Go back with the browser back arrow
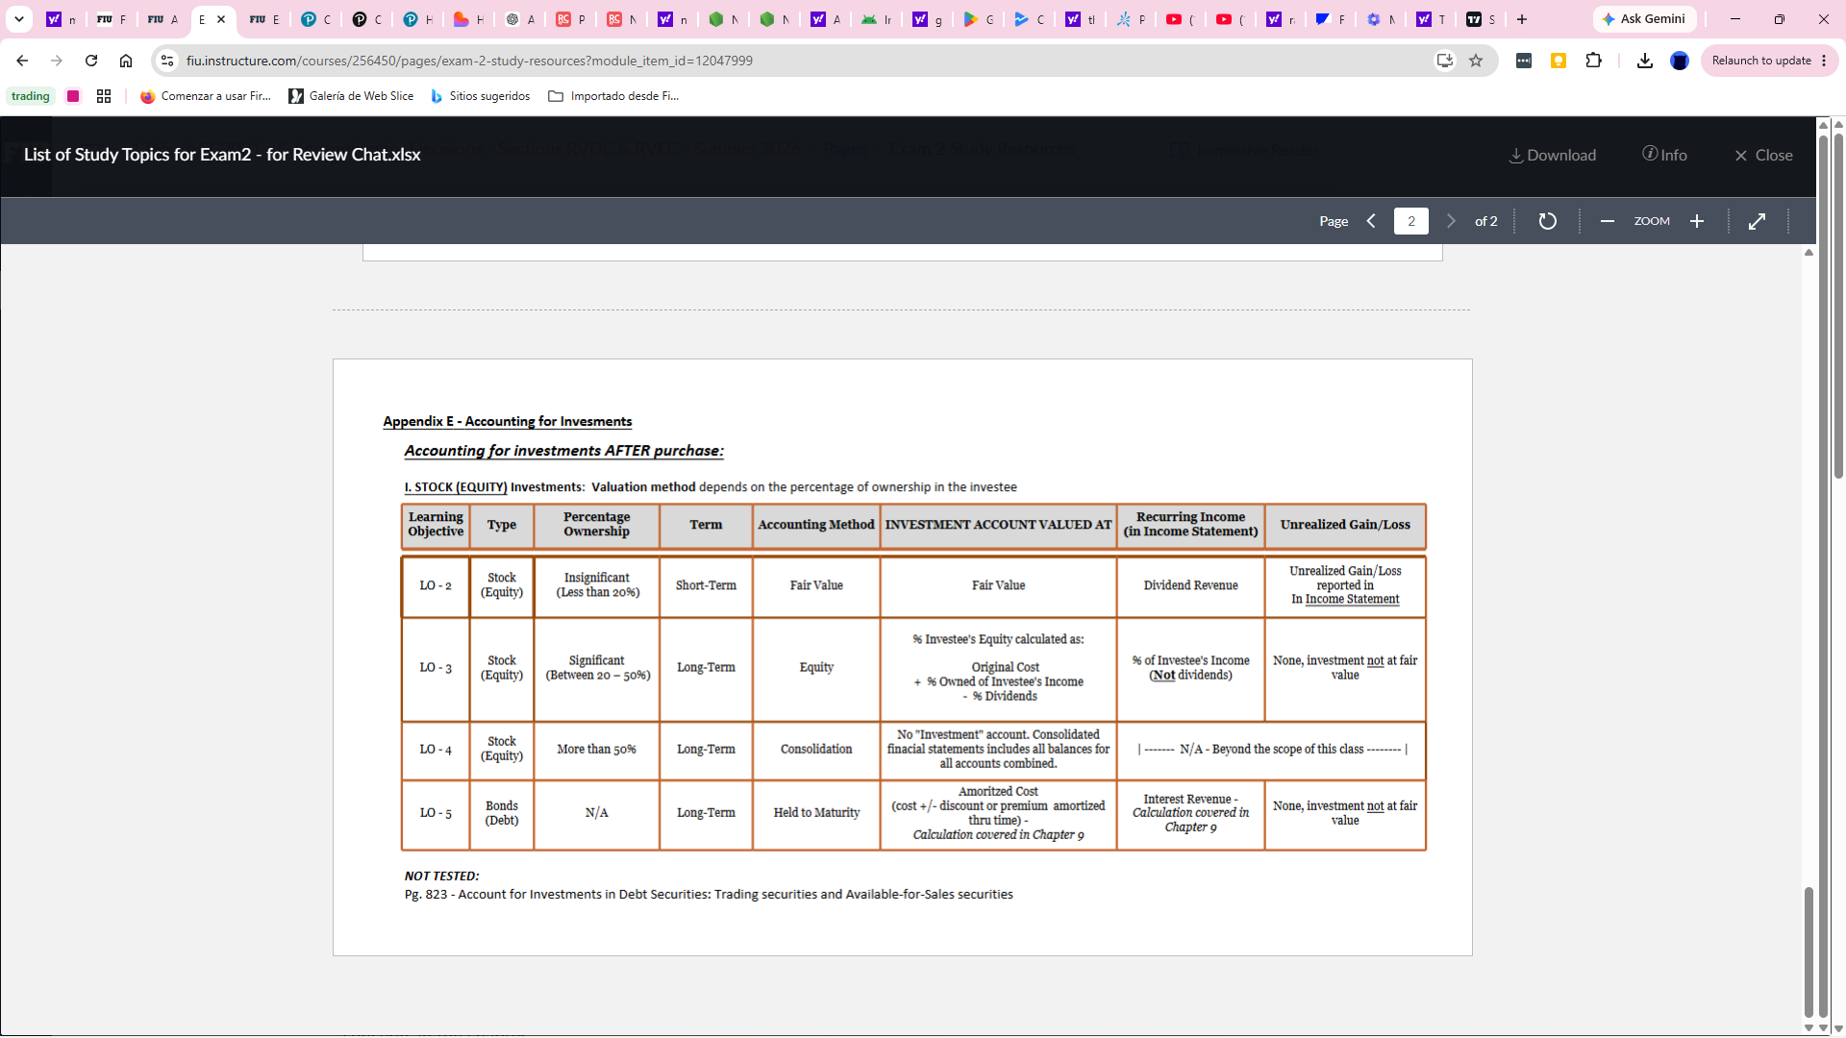This screenshot has width=1846, height=1038. tap(22, 61)
